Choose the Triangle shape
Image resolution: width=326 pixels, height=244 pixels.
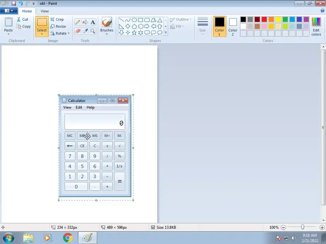coord(160,20)
